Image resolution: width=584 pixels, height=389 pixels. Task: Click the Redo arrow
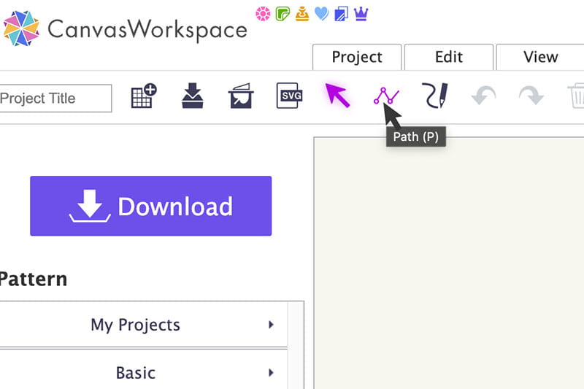[531, 96]
